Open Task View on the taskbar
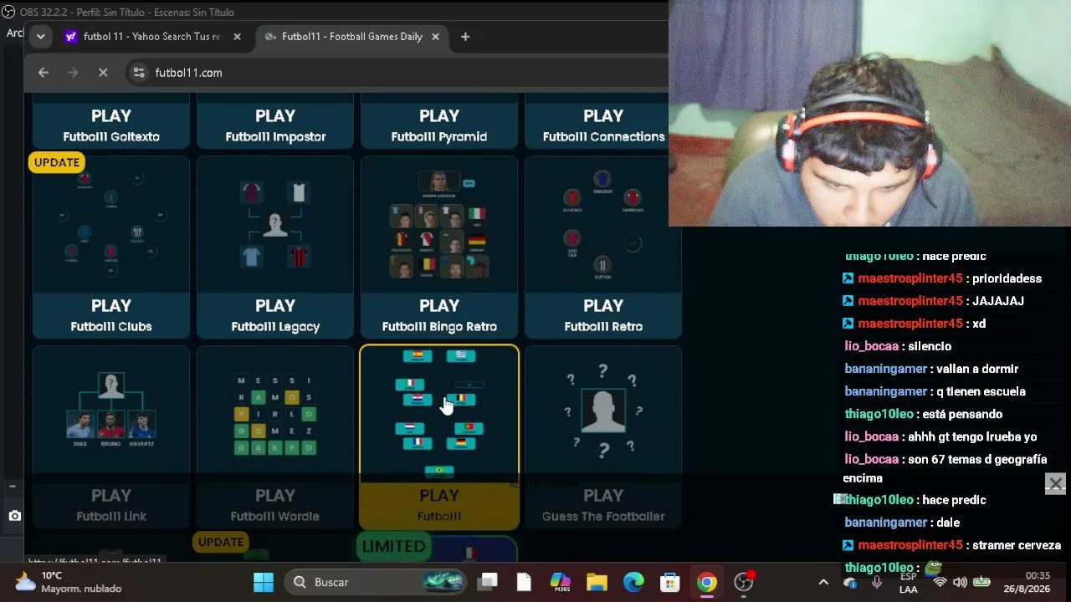1071x602 pixels. (488, 582)
